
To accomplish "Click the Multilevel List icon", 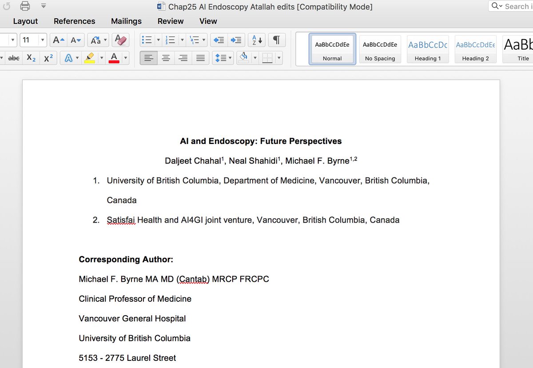I will click(x=195, y=40).
